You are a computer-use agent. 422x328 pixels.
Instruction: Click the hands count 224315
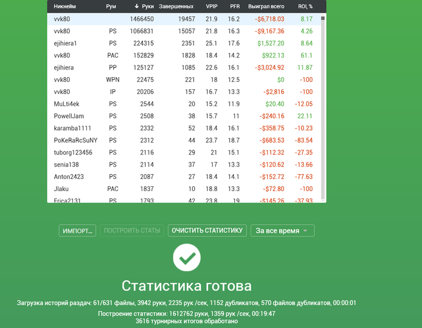coord(143,43)
